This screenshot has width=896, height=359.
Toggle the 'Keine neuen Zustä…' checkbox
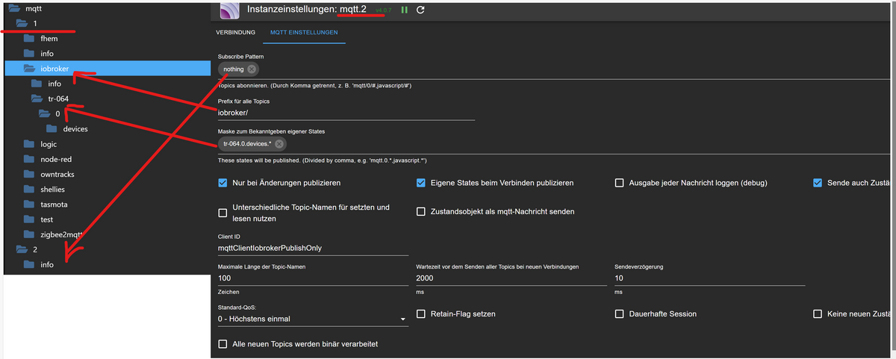[818, 314]
